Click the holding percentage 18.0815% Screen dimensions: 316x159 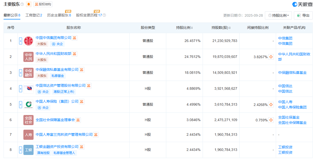coord(192,73)
